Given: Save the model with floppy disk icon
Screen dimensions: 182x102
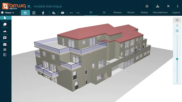Looking at the screenshot, I should [147, 6].
